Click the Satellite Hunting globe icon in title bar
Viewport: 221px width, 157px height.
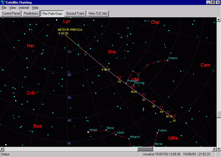3,2
